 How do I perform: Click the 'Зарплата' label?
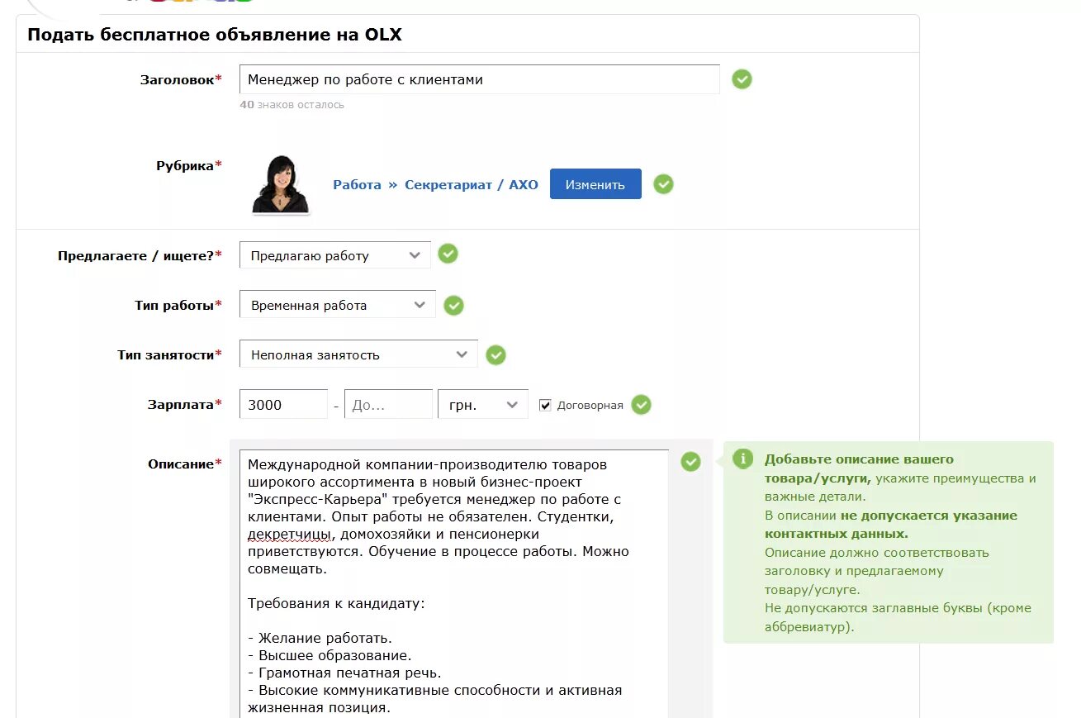pos(185,404)
